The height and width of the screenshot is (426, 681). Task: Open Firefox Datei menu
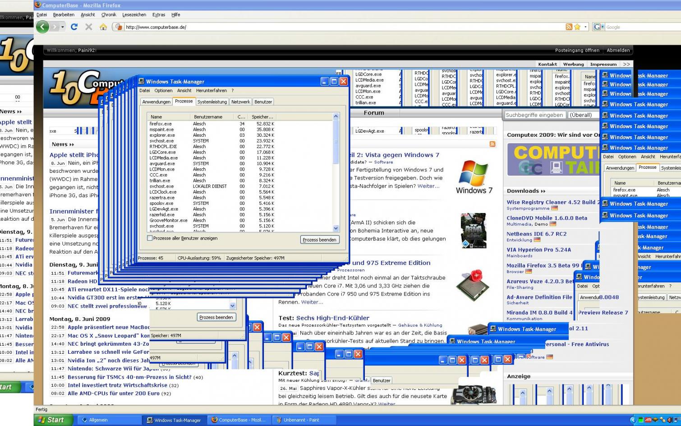point(41,15)
